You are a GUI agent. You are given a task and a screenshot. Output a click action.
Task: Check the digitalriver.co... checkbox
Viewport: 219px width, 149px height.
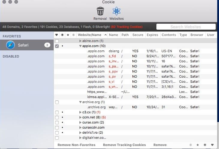point(57,138)
